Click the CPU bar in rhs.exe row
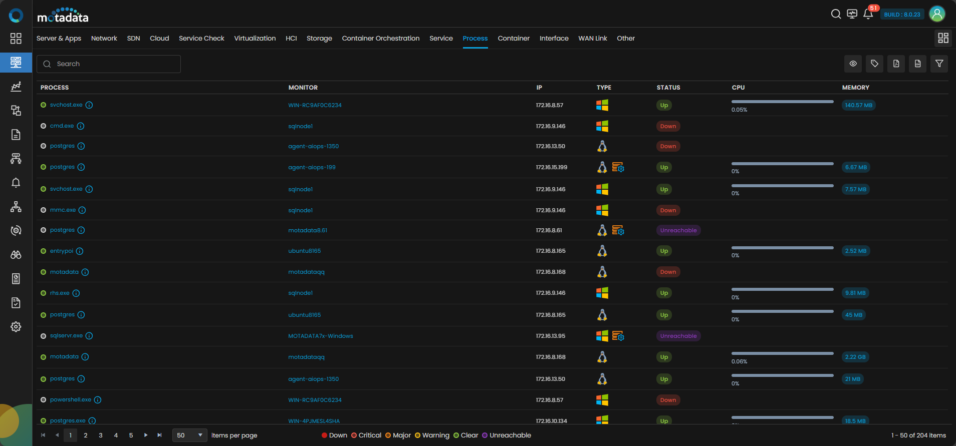The width and height of the screenshot is (956, 446). coord(782,289)
